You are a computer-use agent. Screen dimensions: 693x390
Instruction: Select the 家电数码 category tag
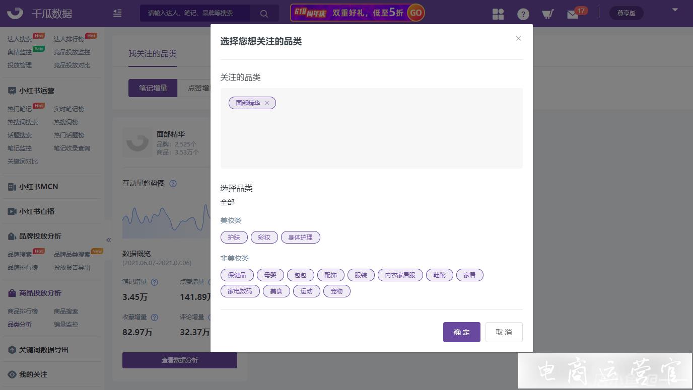click(x=240, y=291)
